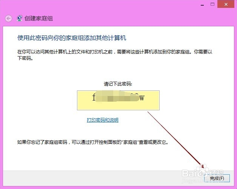This screenshot has height=189, width=237.
Task: Click the paragraph starting 在你可以访问其他计算机
Action: coord(115,55)
